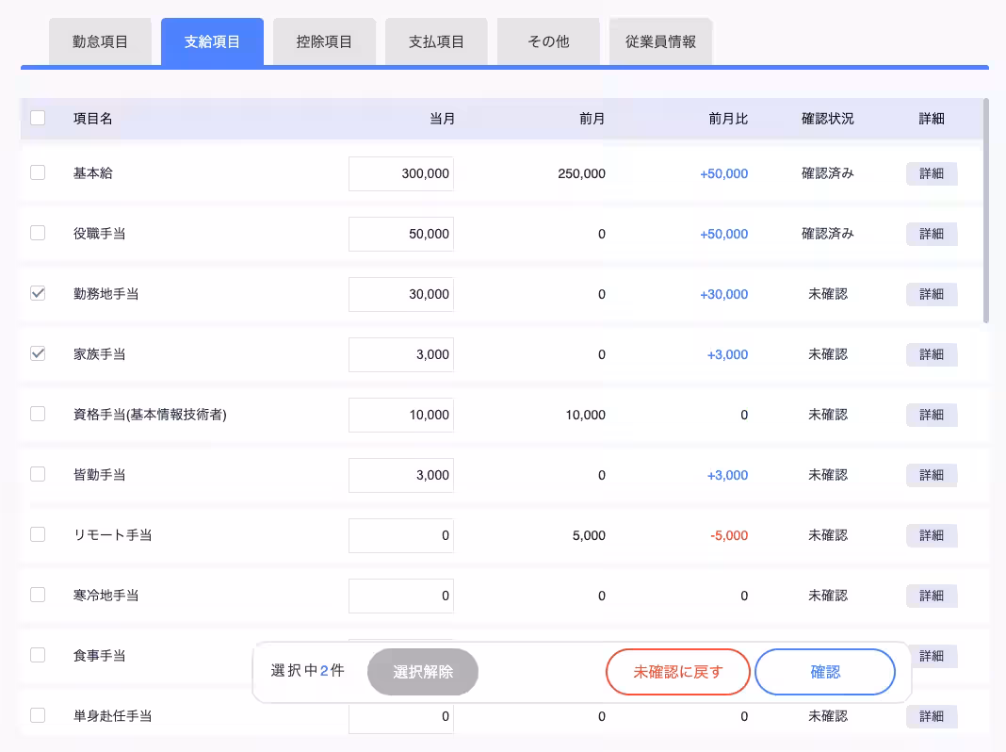
Task: Open 詳細 for 基本給 row
Action: point(931,174)
